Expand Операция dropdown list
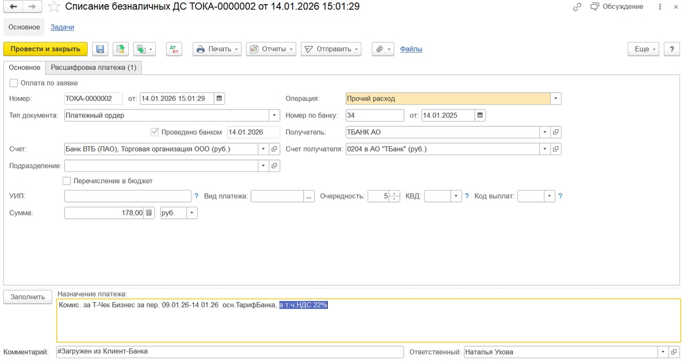The height and width of the screenshot is (364, 687). coord(556,98)
